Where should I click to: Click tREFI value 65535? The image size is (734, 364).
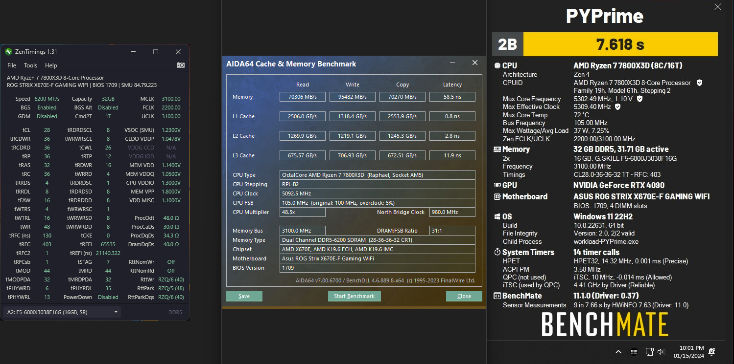[108, 244]
